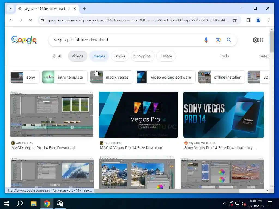This screenshot has height=209, width=279.
Task: Start voice search with microphone icon
Action: pos(206,40)
